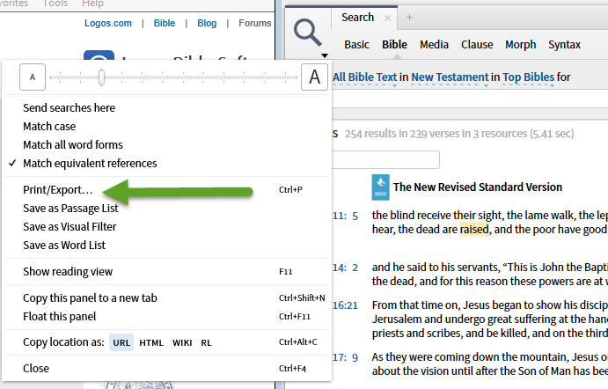Open the All Bible Text dropdown
608x389 pixels.
click(x=365, y=77)
